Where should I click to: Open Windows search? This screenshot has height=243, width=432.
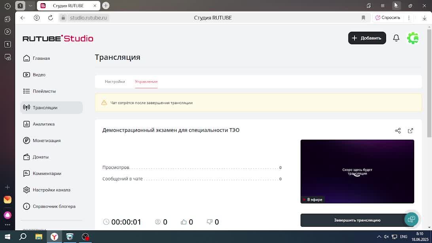pos(23,237)
